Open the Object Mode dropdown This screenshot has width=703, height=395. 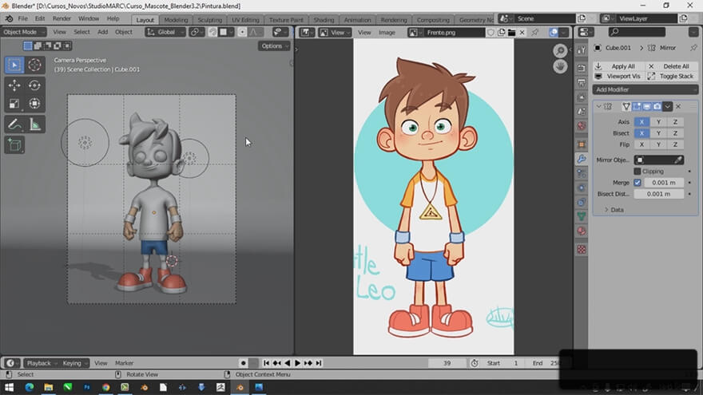pos(24,32)
